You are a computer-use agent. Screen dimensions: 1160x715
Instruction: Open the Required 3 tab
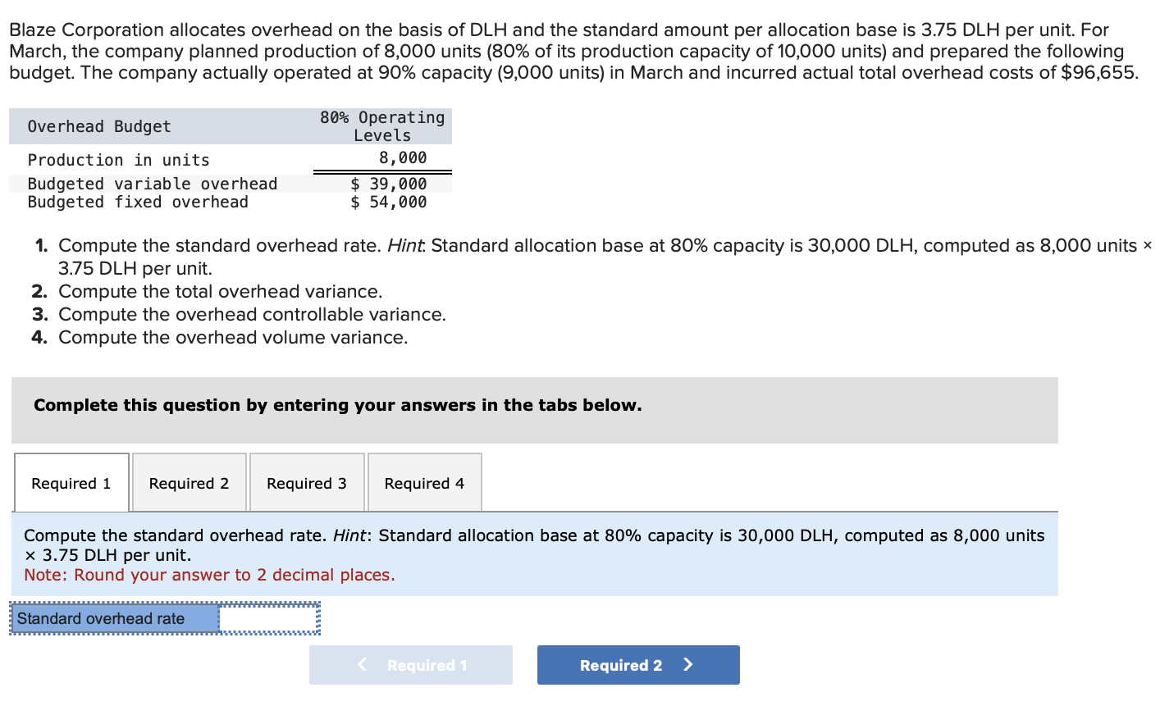coord(307,483)
